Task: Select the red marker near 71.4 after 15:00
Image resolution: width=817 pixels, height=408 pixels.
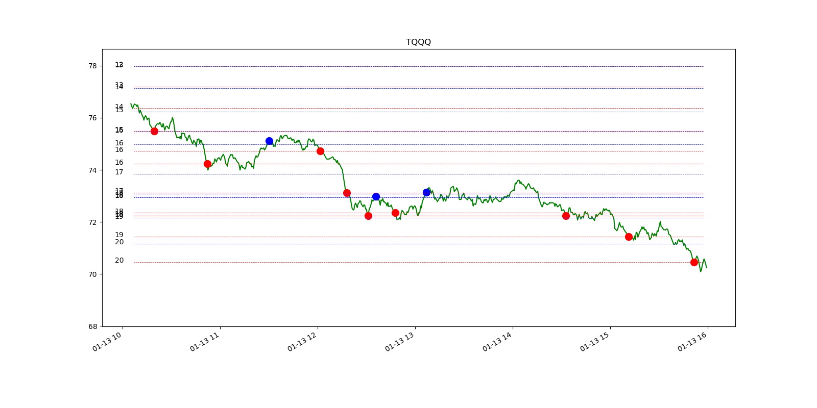Action: click(629, 237)
